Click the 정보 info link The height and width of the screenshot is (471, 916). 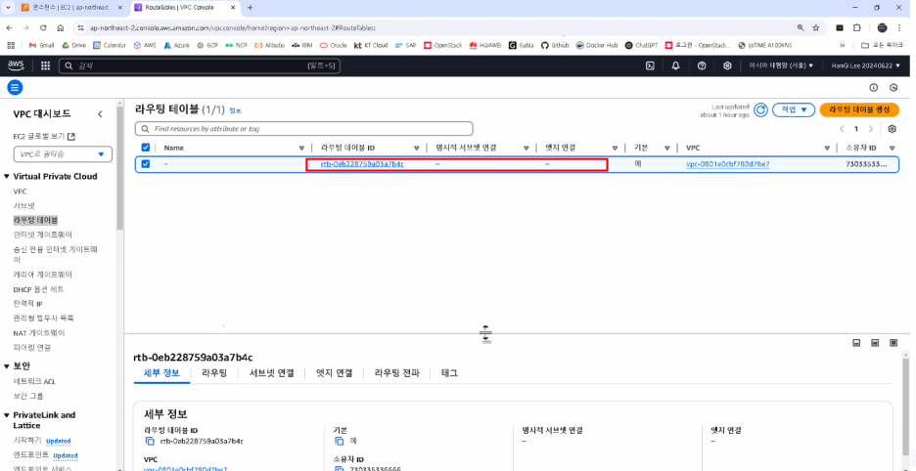click(235, 110)
